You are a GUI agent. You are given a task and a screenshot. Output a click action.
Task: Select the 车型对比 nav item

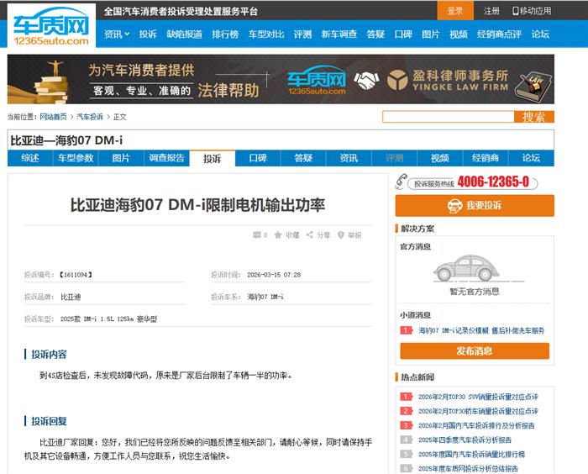click(x=266, y=34)
